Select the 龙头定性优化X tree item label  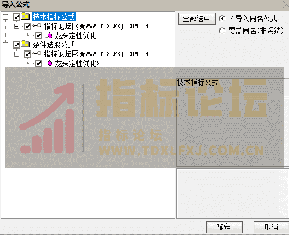click(77, 63)
